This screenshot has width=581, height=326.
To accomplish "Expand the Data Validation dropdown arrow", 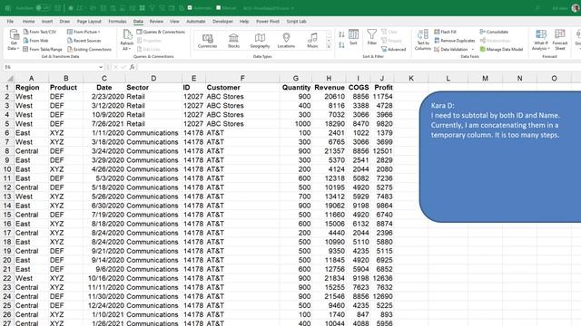I will tap(472, 49).
